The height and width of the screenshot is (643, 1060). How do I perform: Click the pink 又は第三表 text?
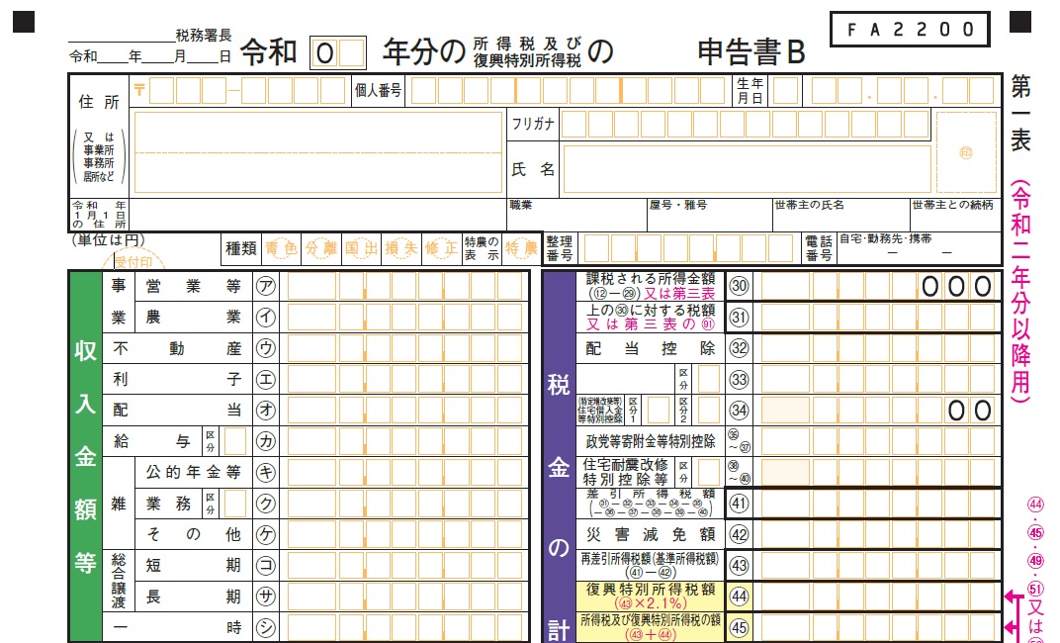[x=678, y=294]
